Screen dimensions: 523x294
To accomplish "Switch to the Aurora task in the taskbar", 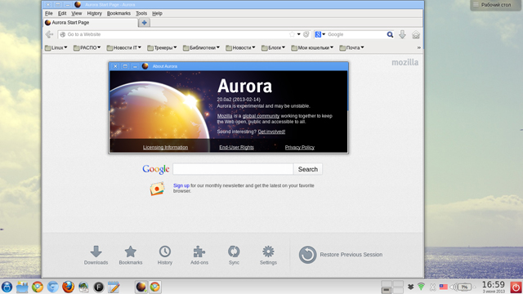I will (x=141, y=287).
